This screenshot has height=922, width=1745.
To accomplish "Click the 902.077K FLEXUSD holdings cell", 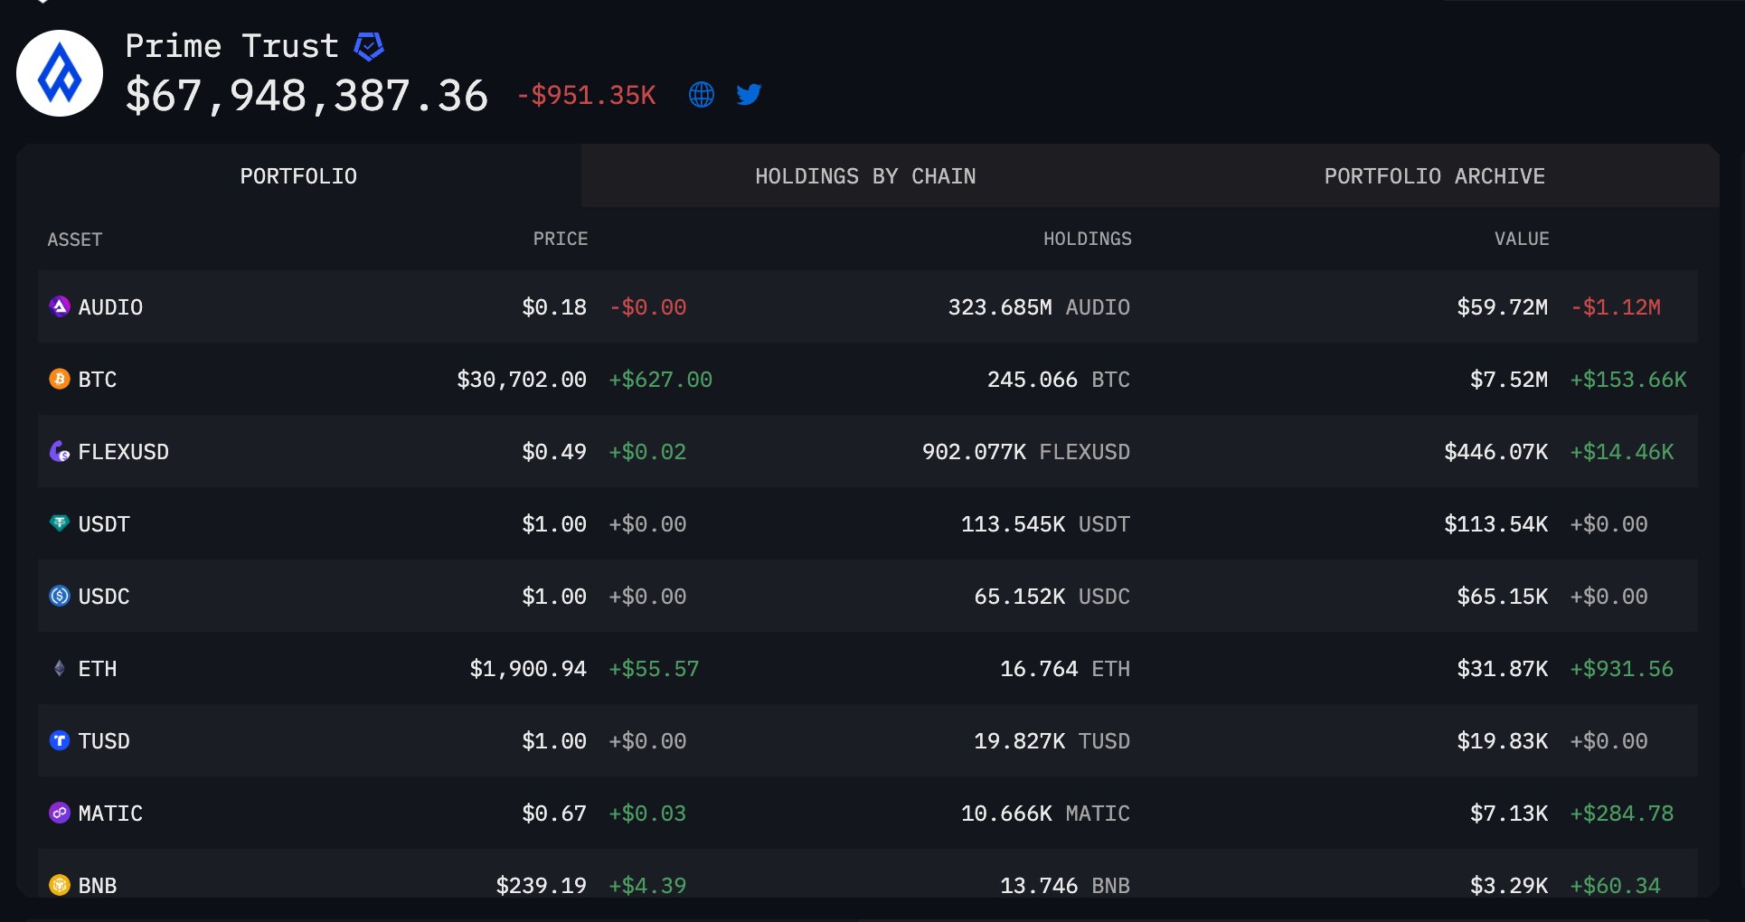I will click(1026, 452).
